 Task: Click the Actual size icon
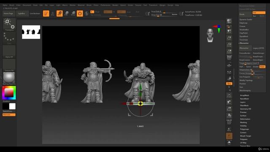pos(229,45)
